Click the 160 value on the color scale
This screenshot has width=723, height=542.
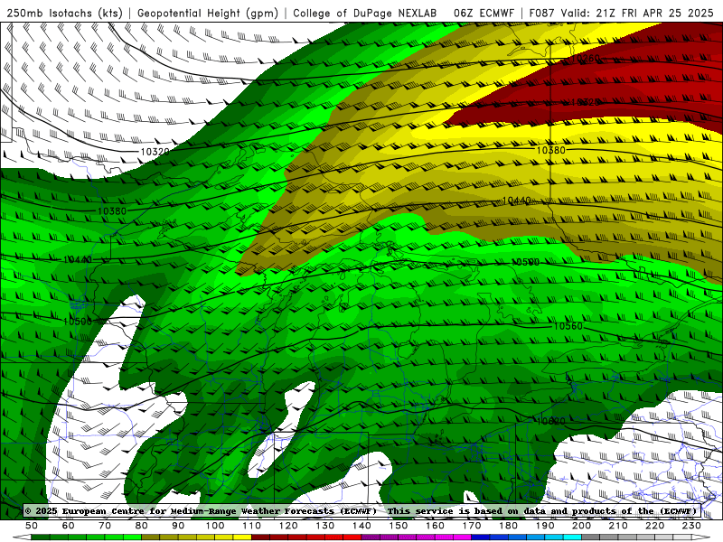coord(435,526)
